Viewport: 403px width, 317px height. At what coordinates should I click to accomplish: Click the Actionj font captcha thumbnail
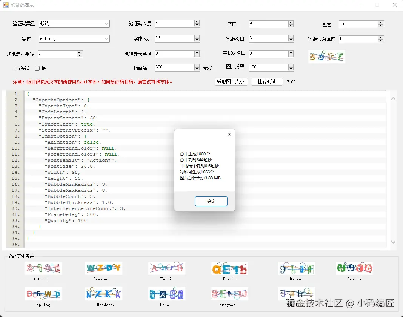(x=43, y=268)
